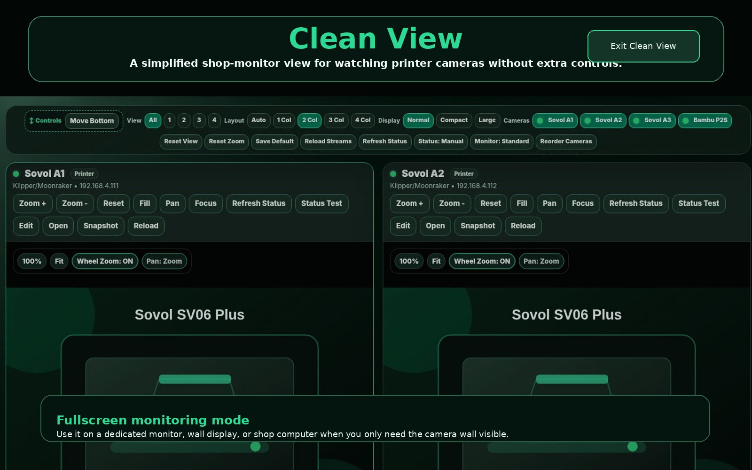
Task: Click Edit on Sovol A1 card
Action: point(26,226)
